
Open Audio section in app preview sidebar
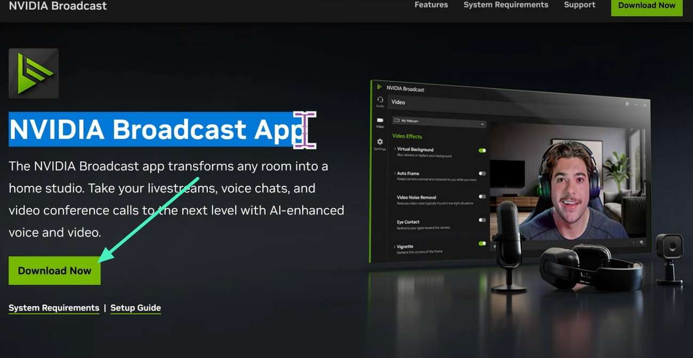380,101
